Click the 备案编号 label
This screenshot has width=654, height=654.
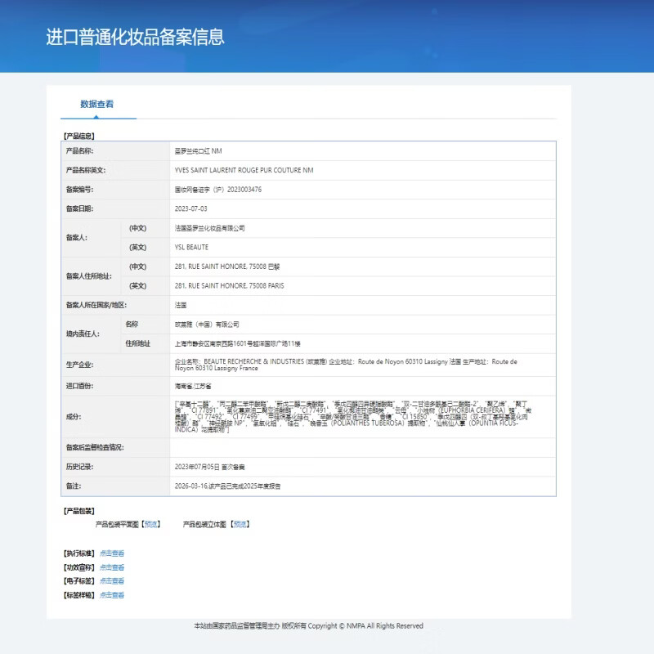coord(79,190)
